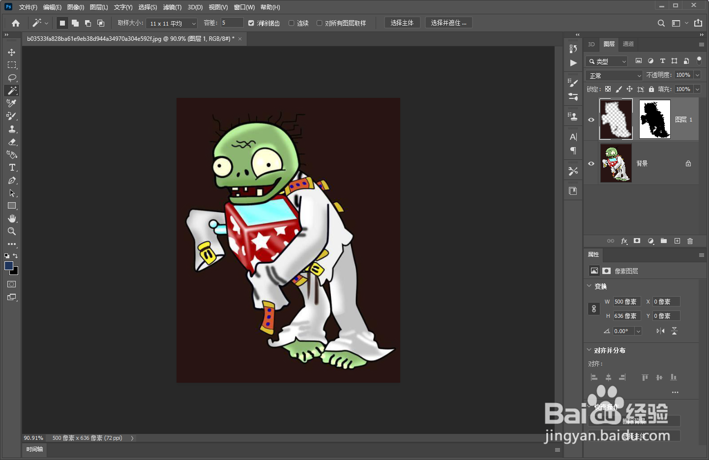The width and height of the screenshot is (709, 460).
Task: Choose New Selection mode icon
Action: click(62, 23)
